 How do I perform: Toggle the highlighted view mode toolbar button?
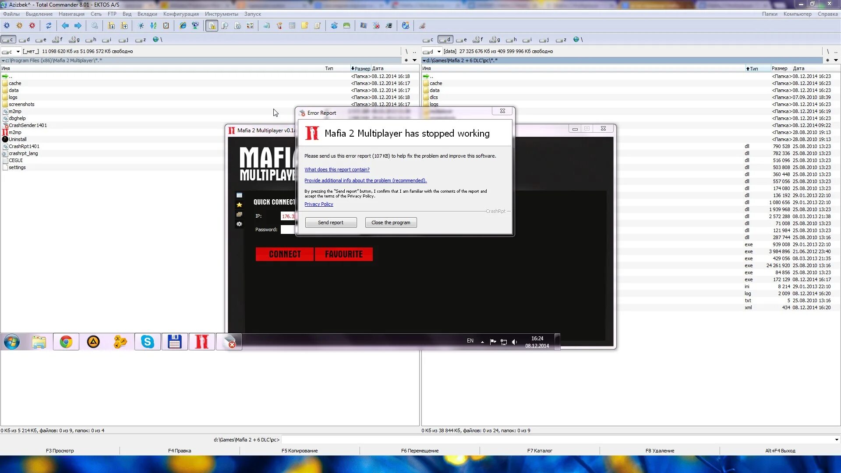pyautogui.click(x=212, y=26)
